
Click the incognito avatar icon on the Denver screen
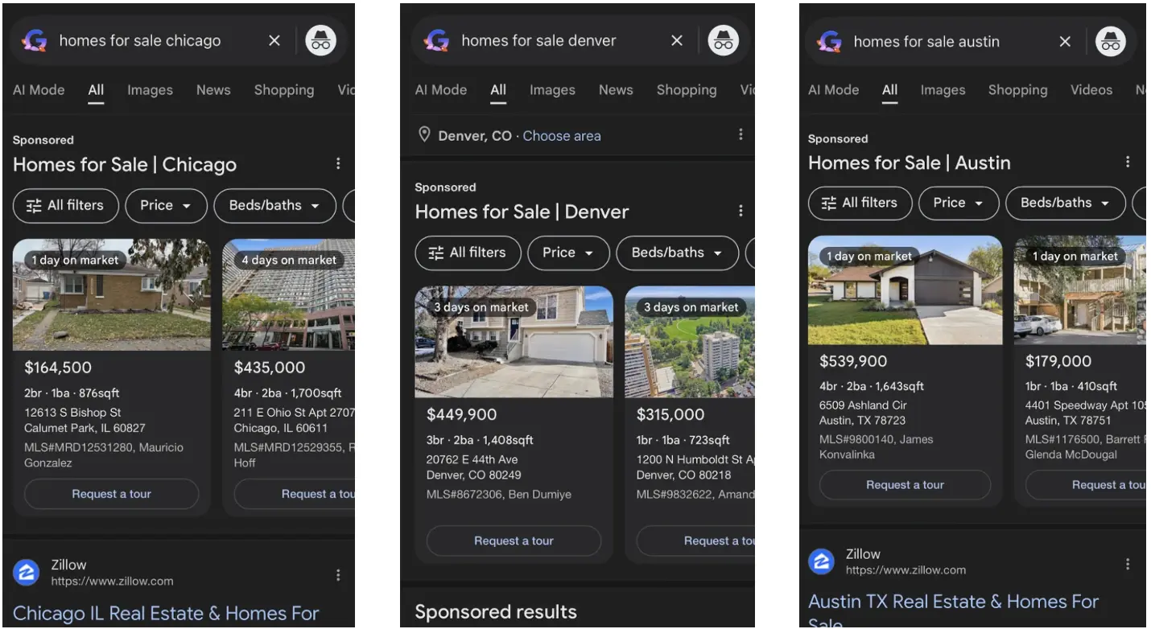click(x=723, y=40)
